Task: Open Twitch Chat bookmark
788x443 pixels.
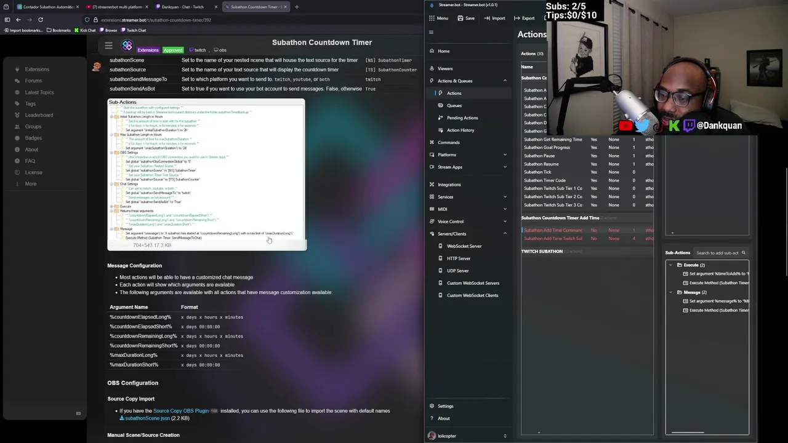Action: [132, 30]
